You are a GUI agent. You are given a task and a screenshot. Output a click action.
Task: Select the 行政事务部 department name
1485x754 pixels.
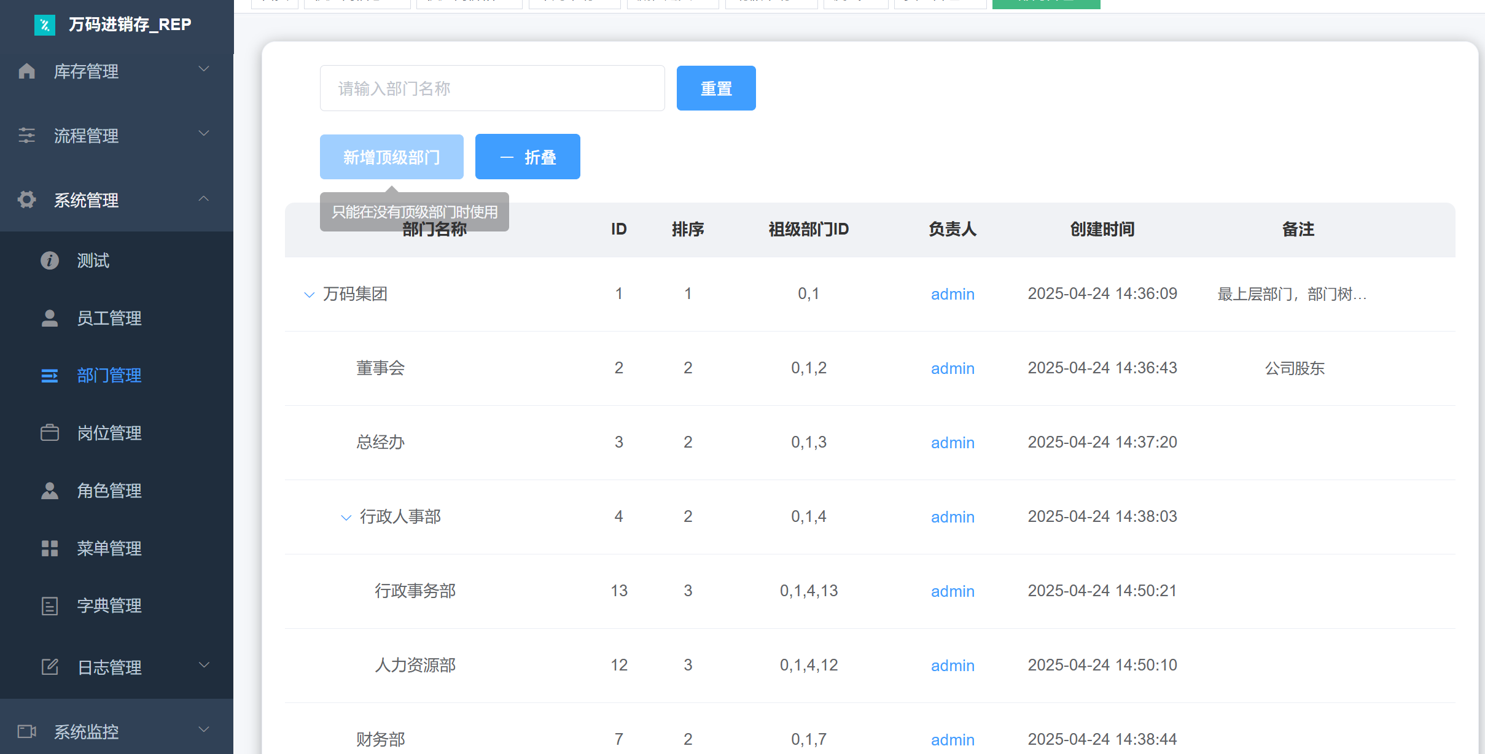point(415,591)
